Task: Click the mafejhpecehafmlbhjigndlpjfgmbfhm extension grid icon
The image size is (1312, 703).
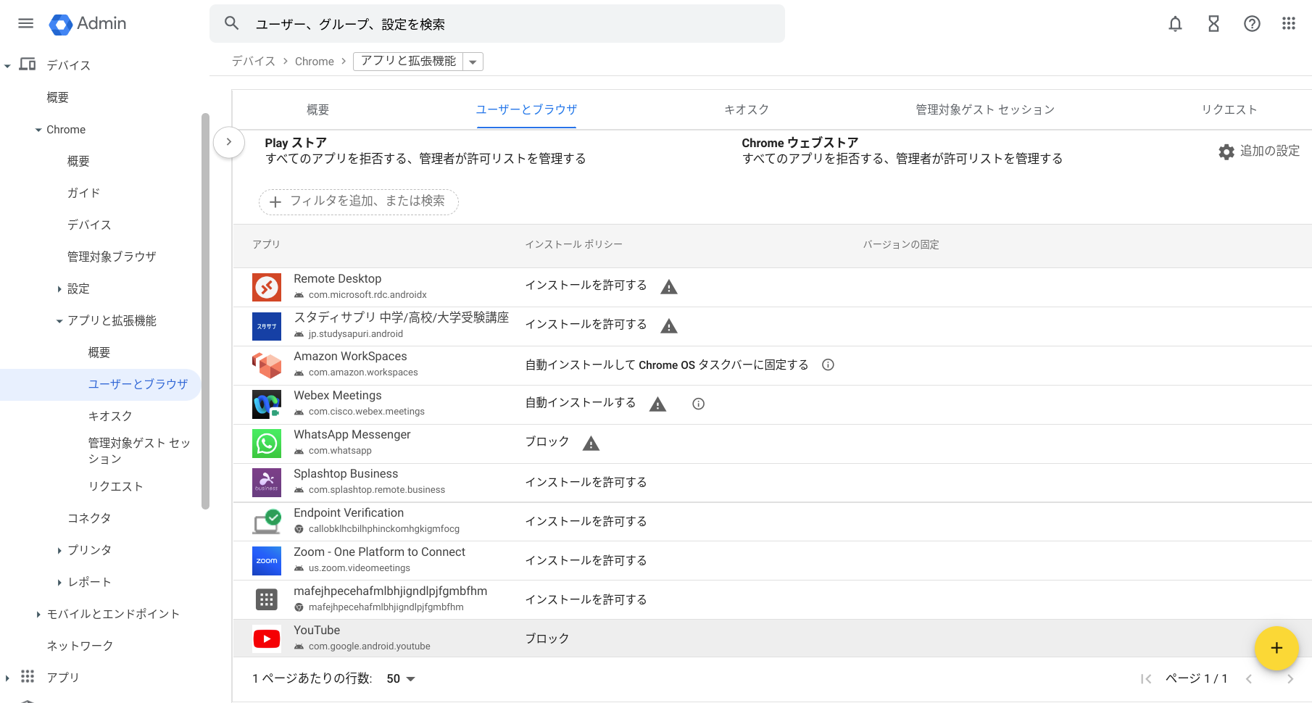Action: pyautogui.click(x=267, y=600)
